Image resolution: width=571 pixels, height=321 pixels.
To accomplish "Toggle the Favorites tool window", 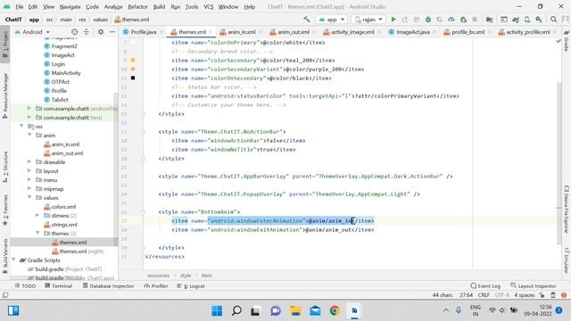I will pos(5,210).
